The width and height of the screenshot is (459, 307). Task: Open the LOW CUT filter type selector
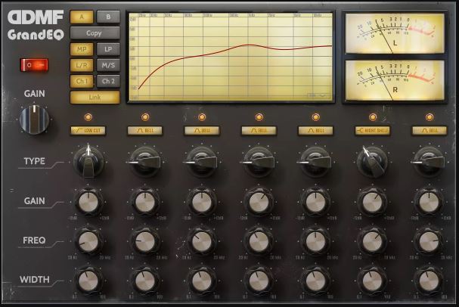pyautogui.click(x=88, y=131)
